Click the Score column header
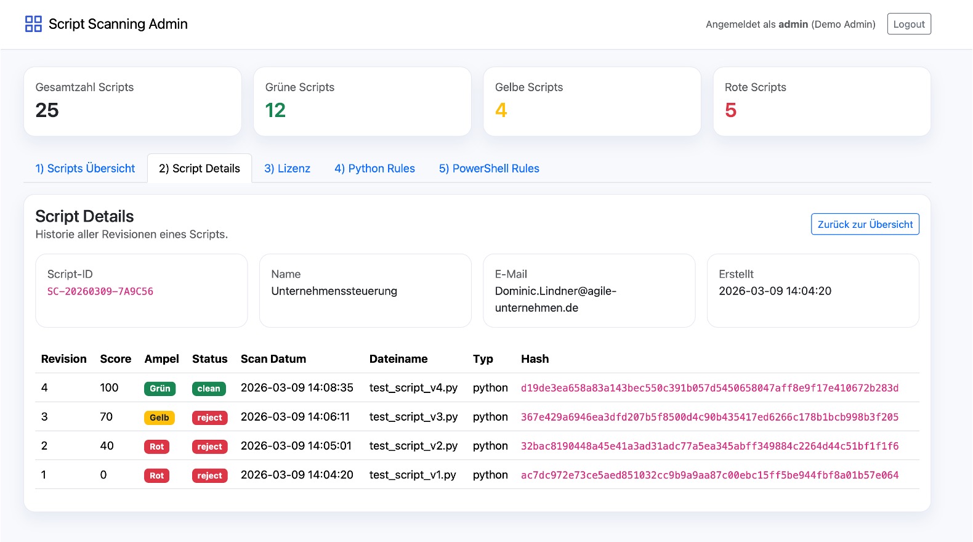The height and width of the screenshot is (542, 973). click(x=116, y=359)
